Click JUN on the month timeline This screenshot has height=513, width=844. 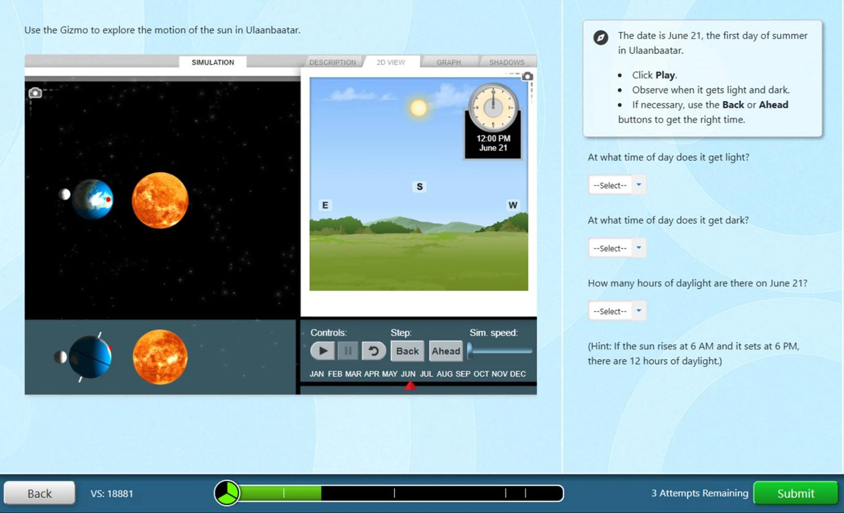(408, 374)
